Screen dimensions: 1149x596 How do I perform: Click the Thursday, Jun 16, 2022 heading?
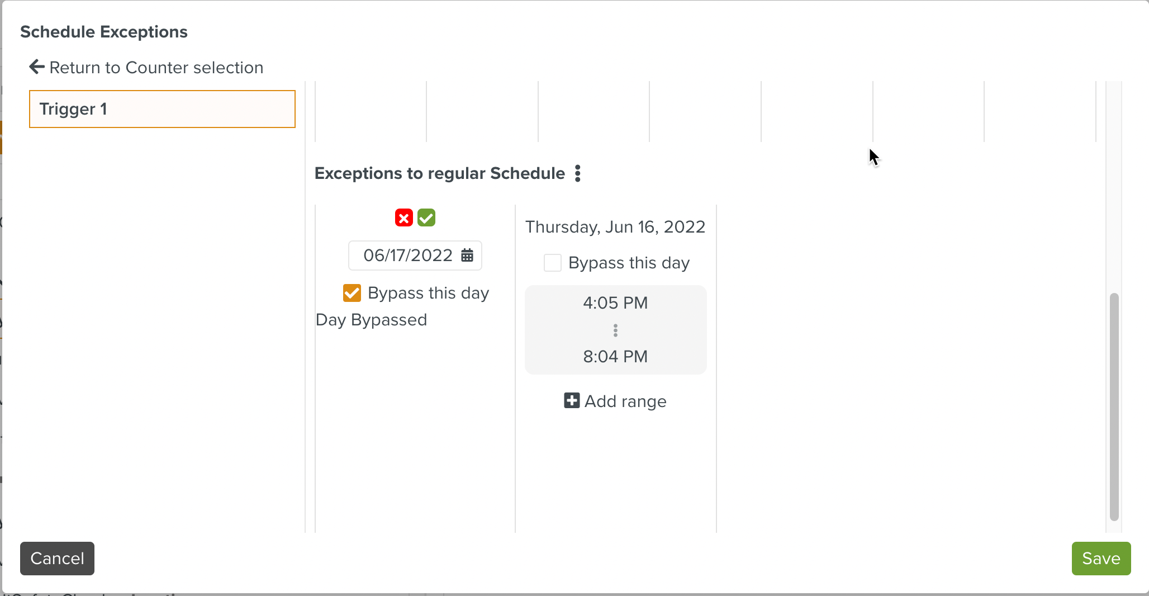click(x=615, y=226)
